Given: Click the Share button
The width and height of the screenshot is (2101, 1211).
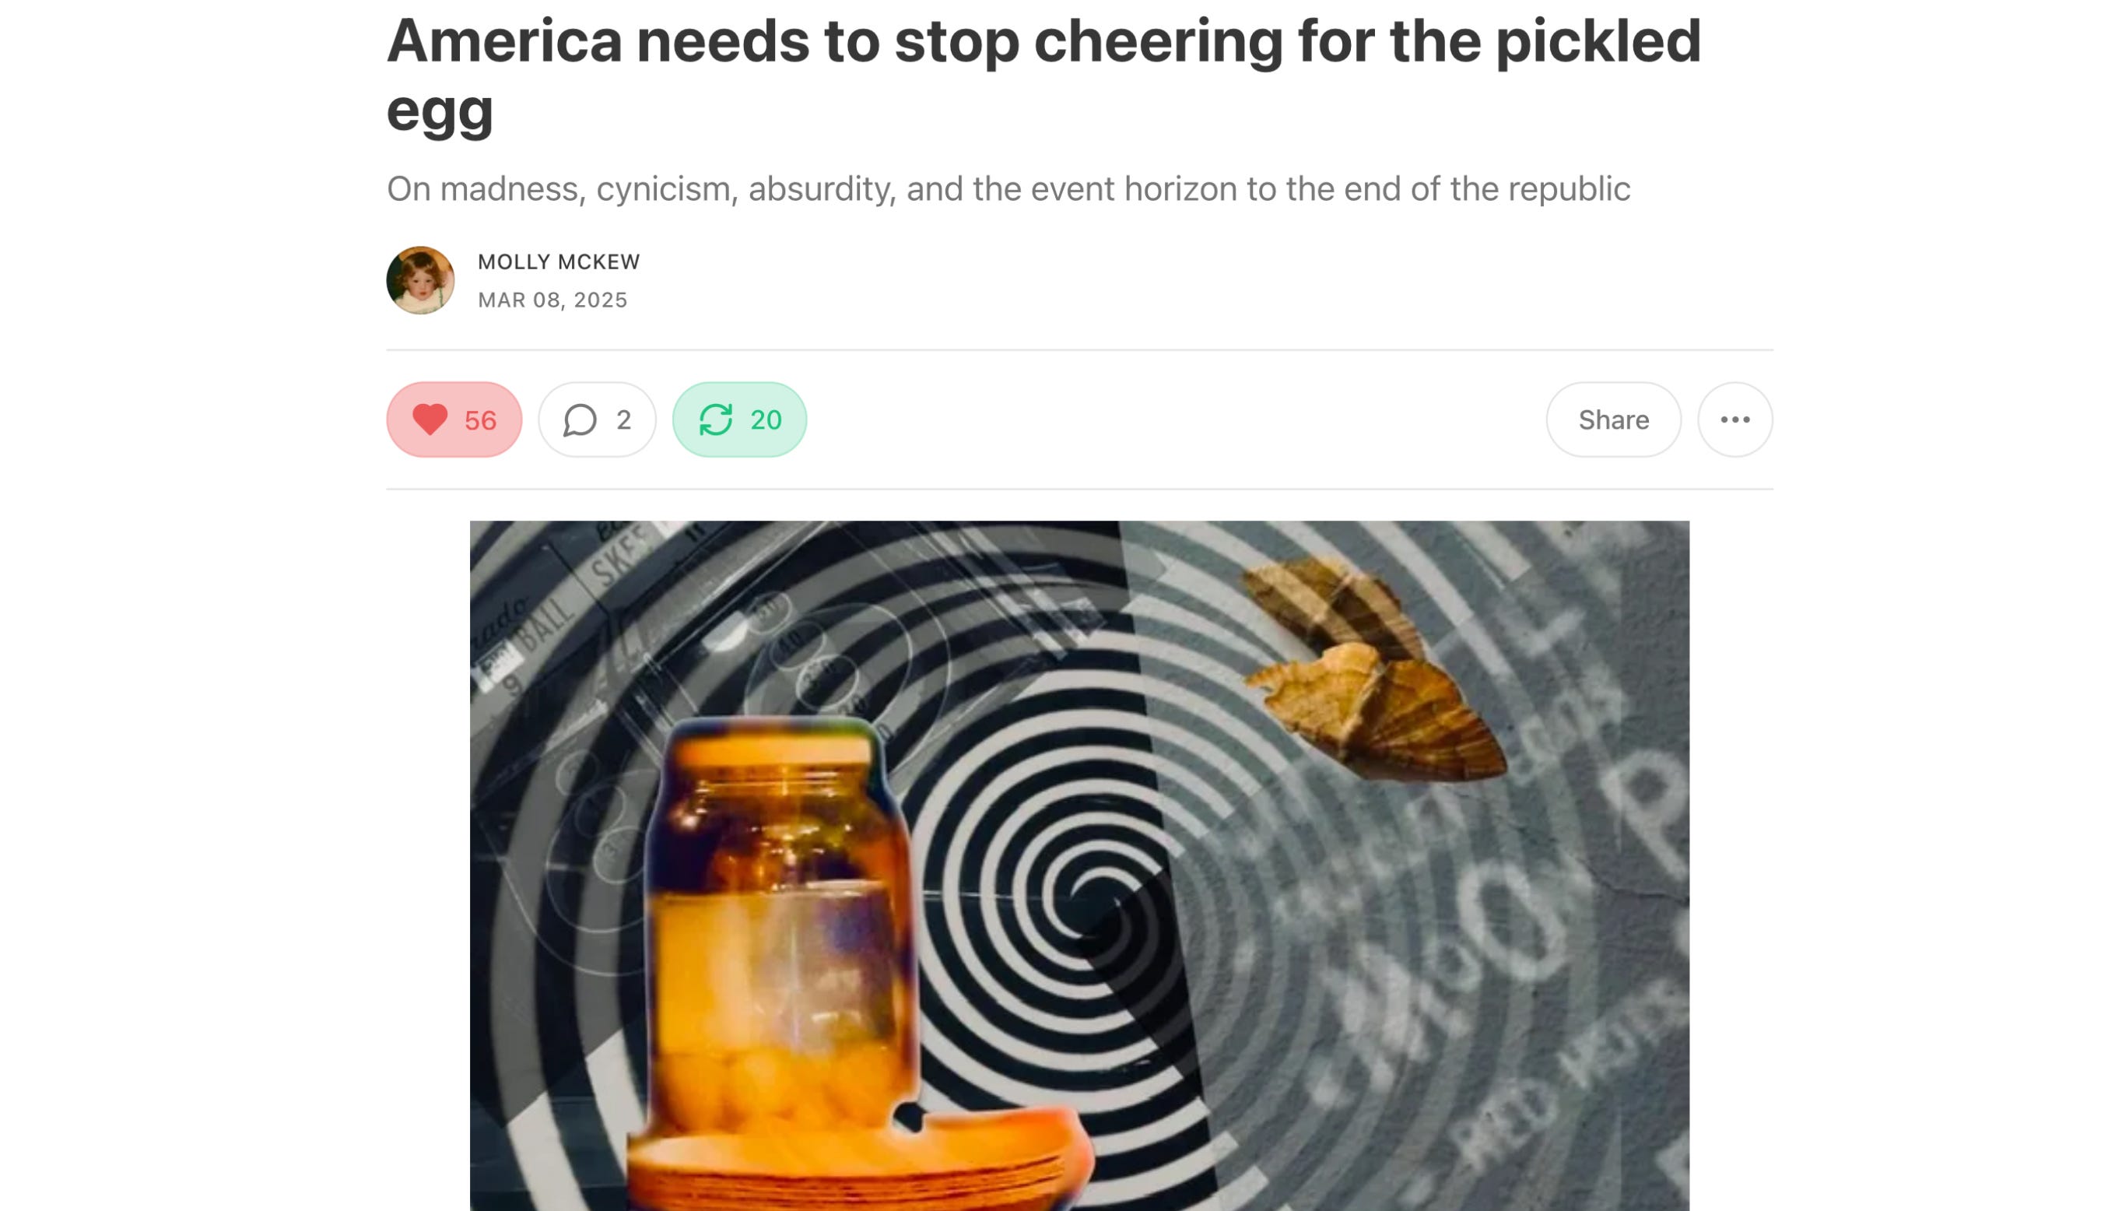Looking at the screenshot, I should (x=1613, y=420).
